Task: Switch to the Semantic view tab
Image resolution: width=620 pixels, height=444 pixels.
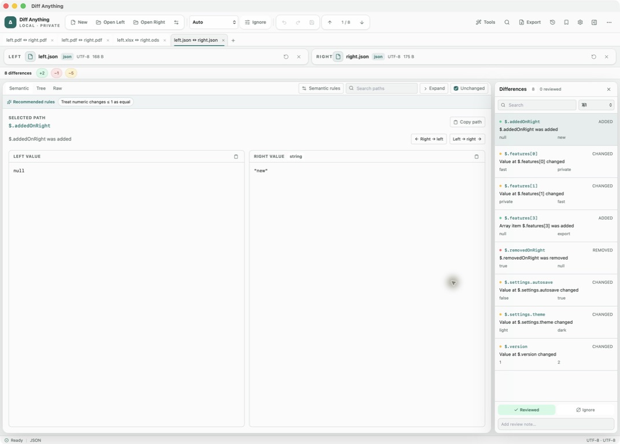Action: (x=19, y=88)
